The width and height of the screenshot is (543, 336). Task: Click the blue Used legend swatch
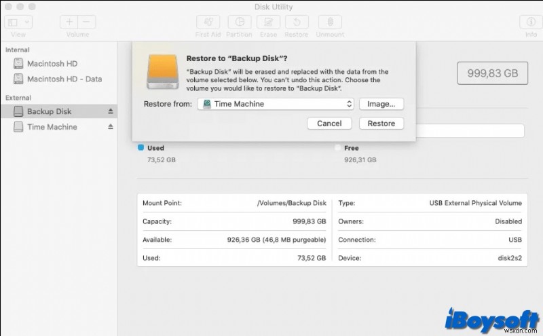141,147
